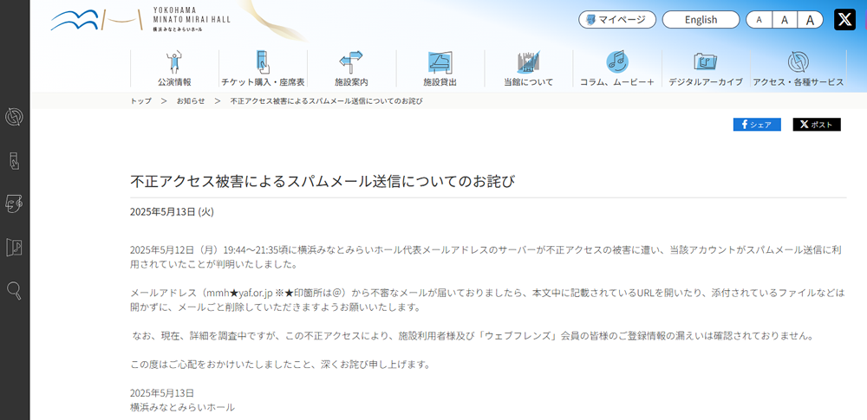Open door-with-note icon in left sidebar
Screen dimensions: 867x420
coord(14,247)
